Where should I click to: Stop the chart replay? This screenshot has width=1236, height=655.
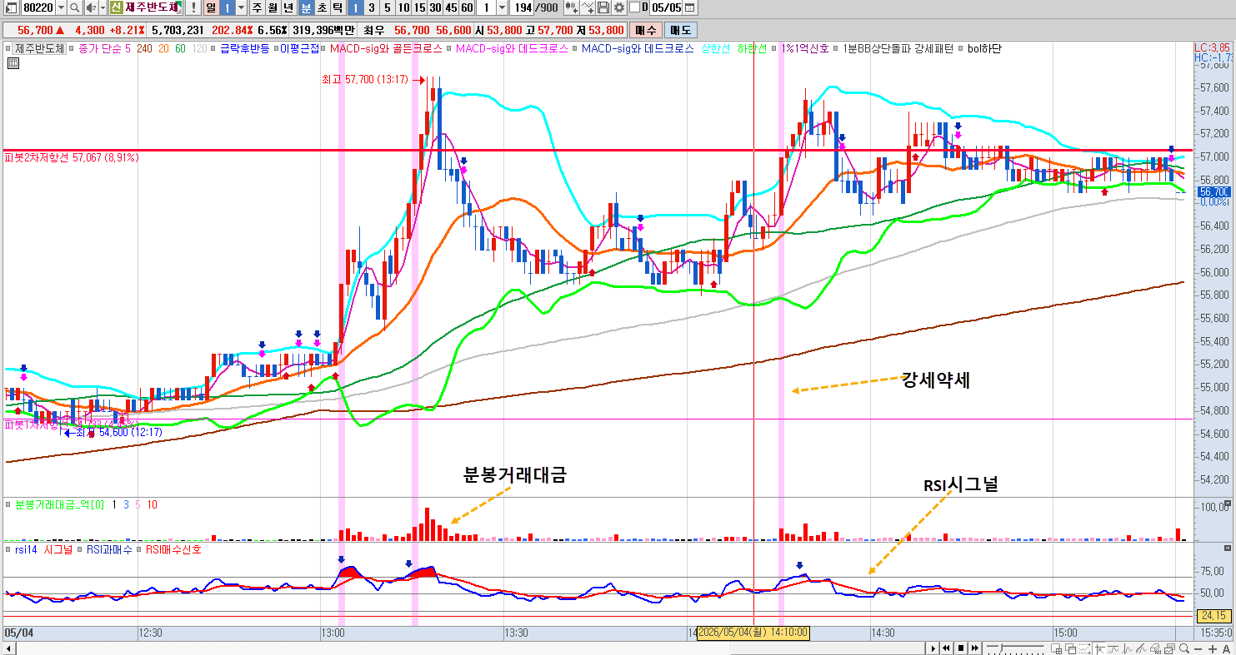pos(961,648)
